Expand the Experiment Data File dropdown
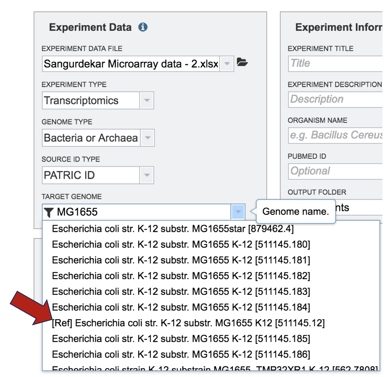Viewport: 388px width, 377px height. click(x=227, y=64)
